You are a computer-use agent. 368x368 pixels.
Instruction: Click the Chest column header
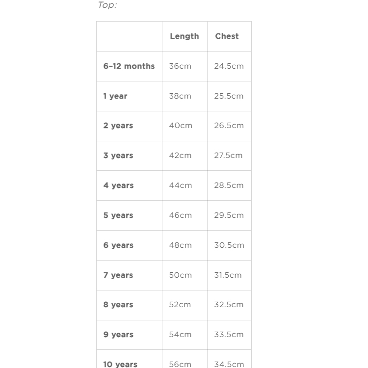pos(227,36)
